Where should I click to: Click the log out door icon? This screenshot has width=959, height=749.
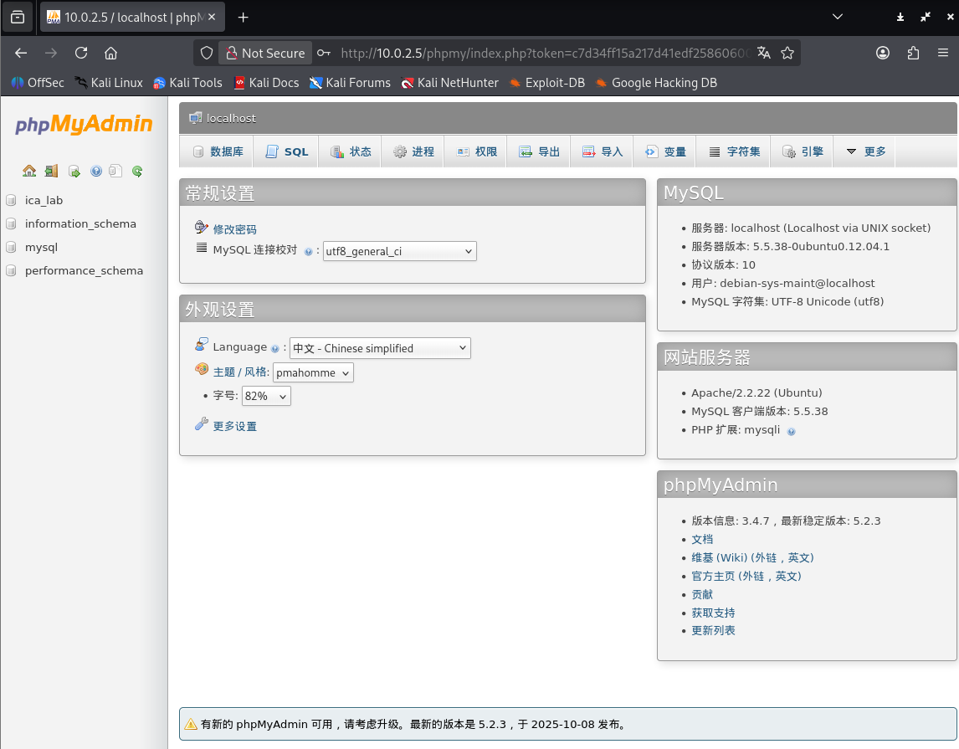pos(52,172)
